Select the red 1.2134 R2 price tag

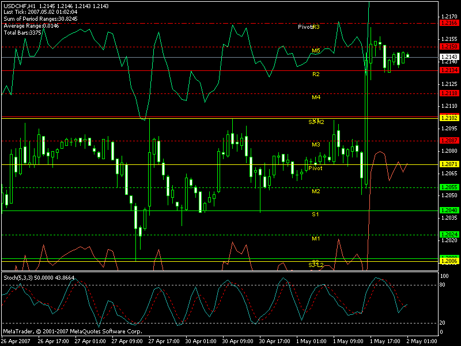coord(449,70)
